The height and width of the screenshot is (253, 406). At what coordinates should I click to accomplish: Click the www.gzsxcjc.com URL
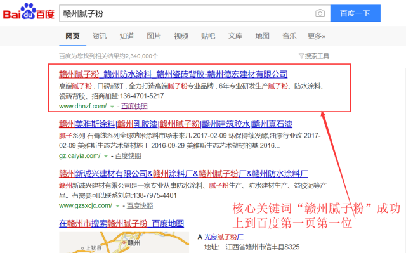(86, 205)
